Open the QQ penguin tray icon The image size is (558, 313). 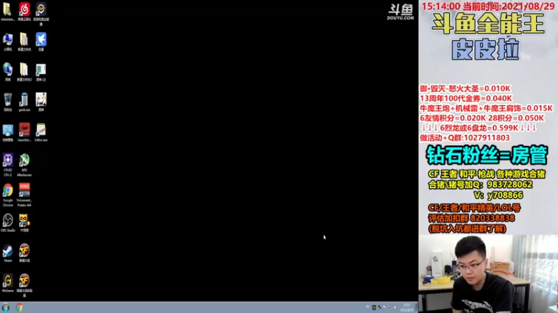coord(379,307)
